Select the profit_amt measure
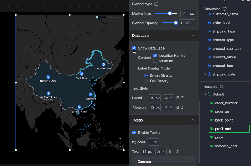 [229, 129]
